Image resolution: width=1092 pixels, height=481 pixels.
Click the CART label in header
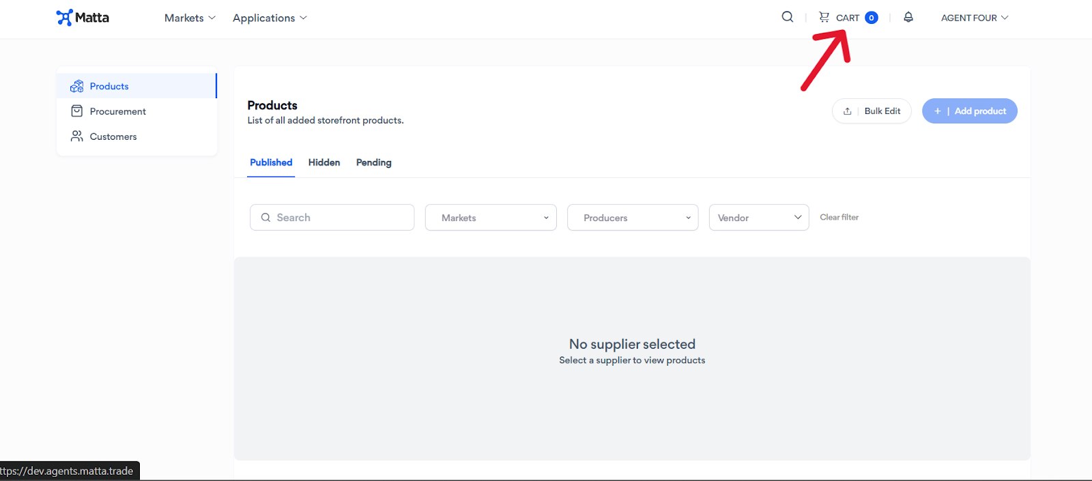click(x=848, y=18)
